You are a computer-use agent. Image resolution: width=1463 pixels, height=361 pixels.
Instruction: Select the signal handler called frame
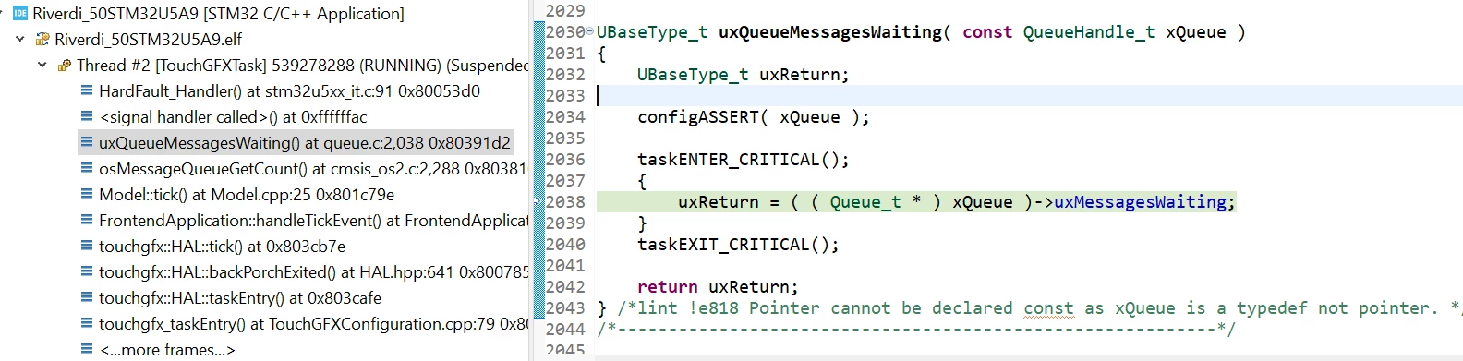tap(233, 116)
